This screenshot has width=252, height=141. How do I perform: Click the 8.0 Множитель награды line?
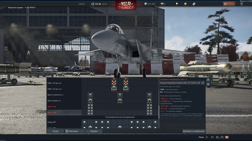click(173, 92)
